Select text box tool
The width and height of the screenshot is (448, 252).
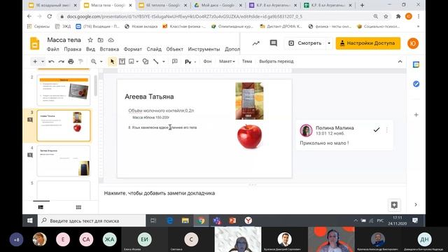coord(122,62)
